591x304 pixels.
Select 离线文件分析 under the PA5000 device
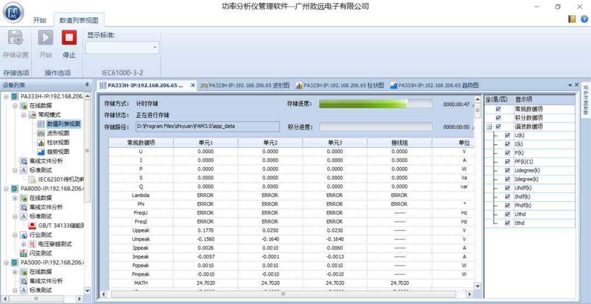[46, 280]
